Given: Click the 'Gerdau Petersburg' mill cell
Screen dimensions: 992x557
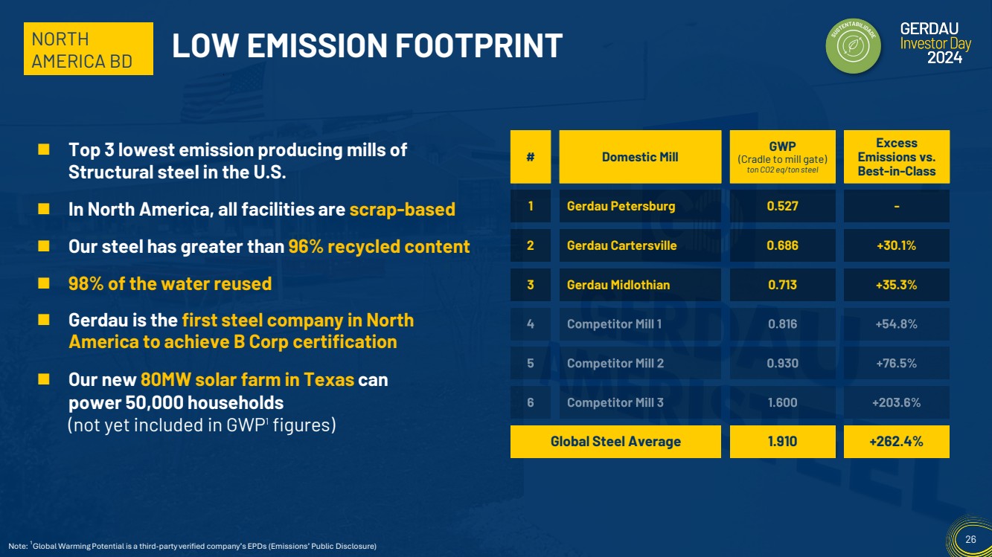Looking at the screenshot, I should (x=640, y=206).
